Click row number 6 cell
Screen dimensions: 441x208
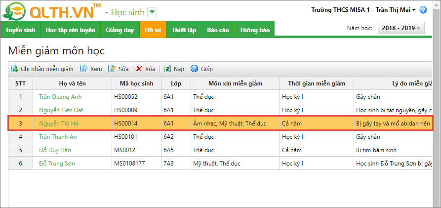[20, 164]
